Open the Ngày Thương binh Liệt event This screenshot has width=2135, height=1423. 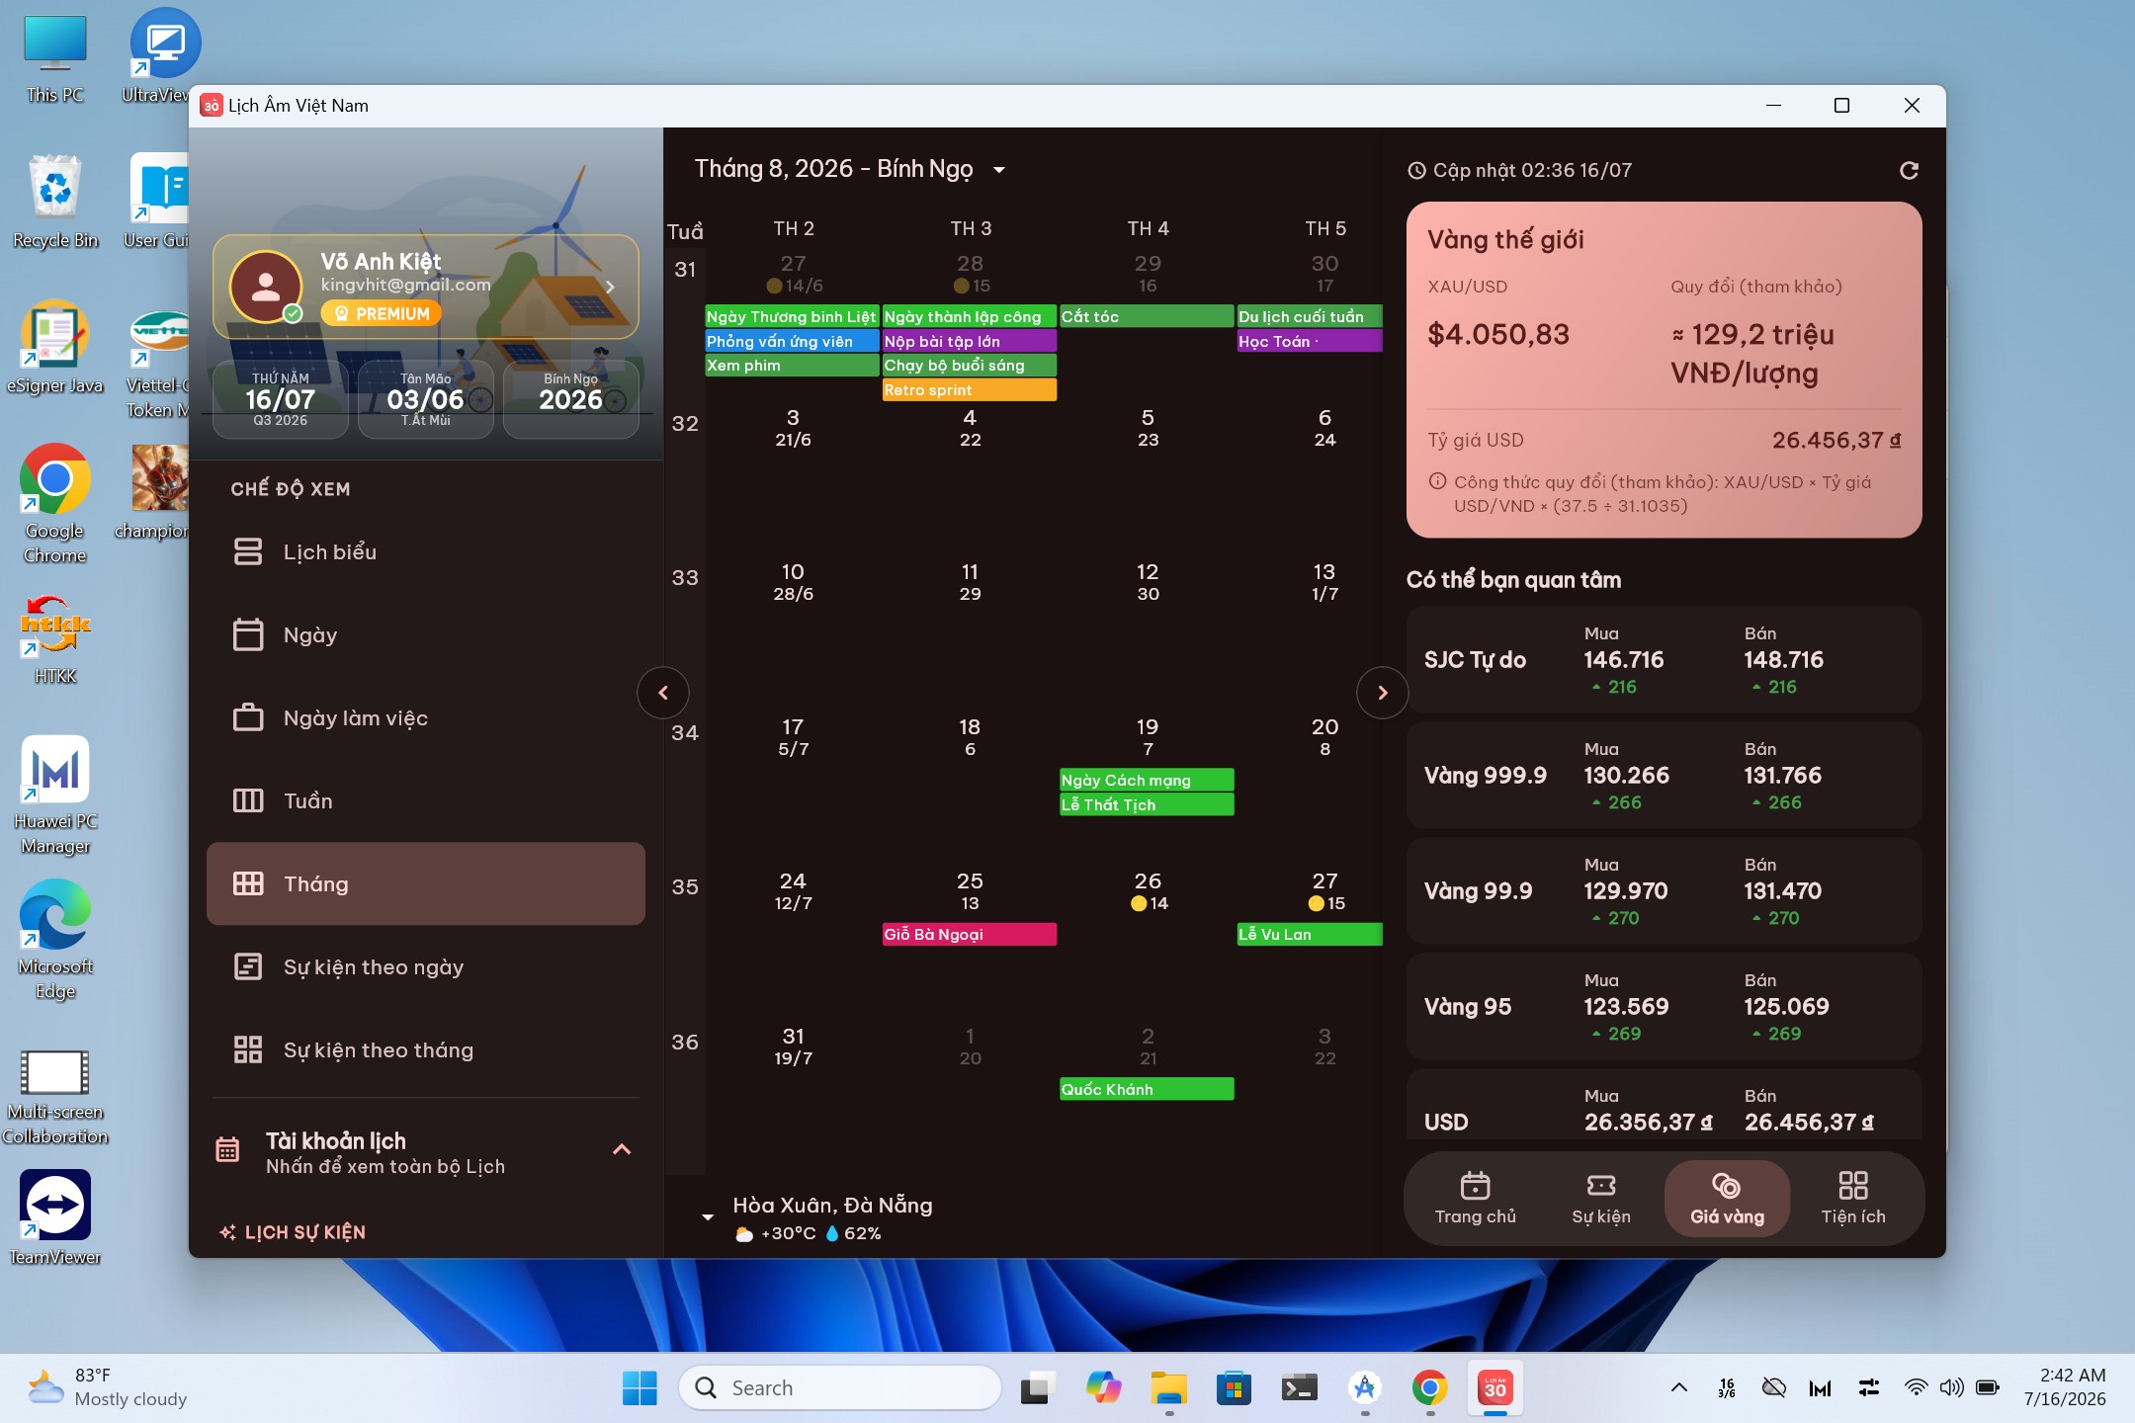click(792, 316)
